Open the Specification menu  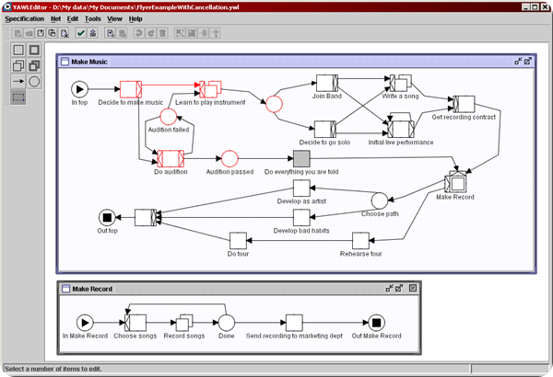pyautogui.click(x=25, y=19)
